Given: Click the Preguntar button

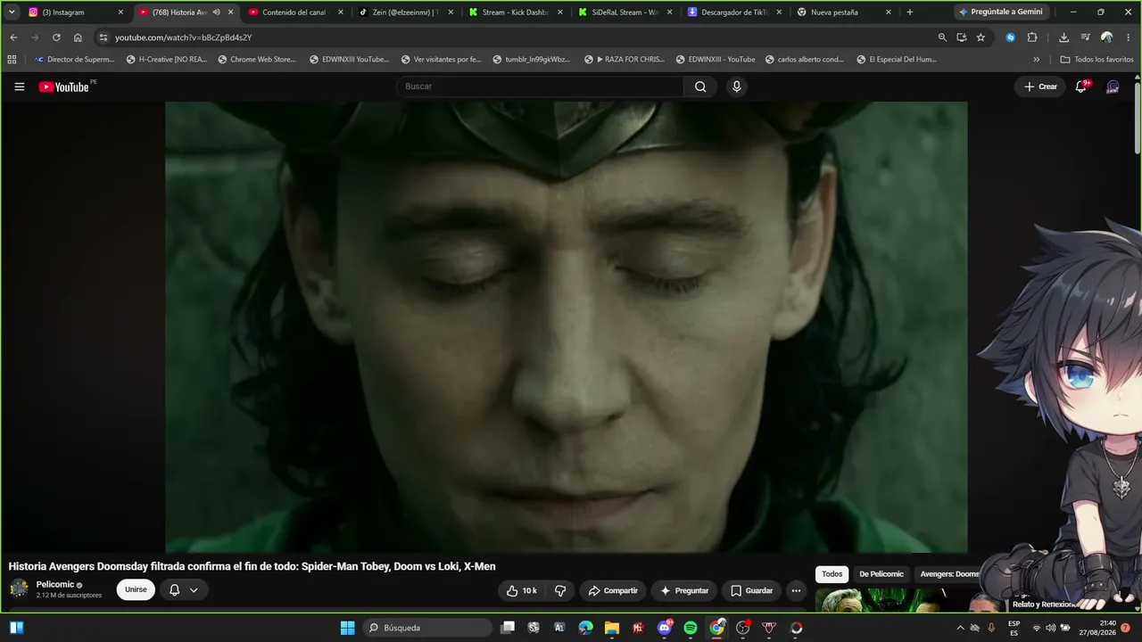Looking at the screenshot, I should 684,590.
